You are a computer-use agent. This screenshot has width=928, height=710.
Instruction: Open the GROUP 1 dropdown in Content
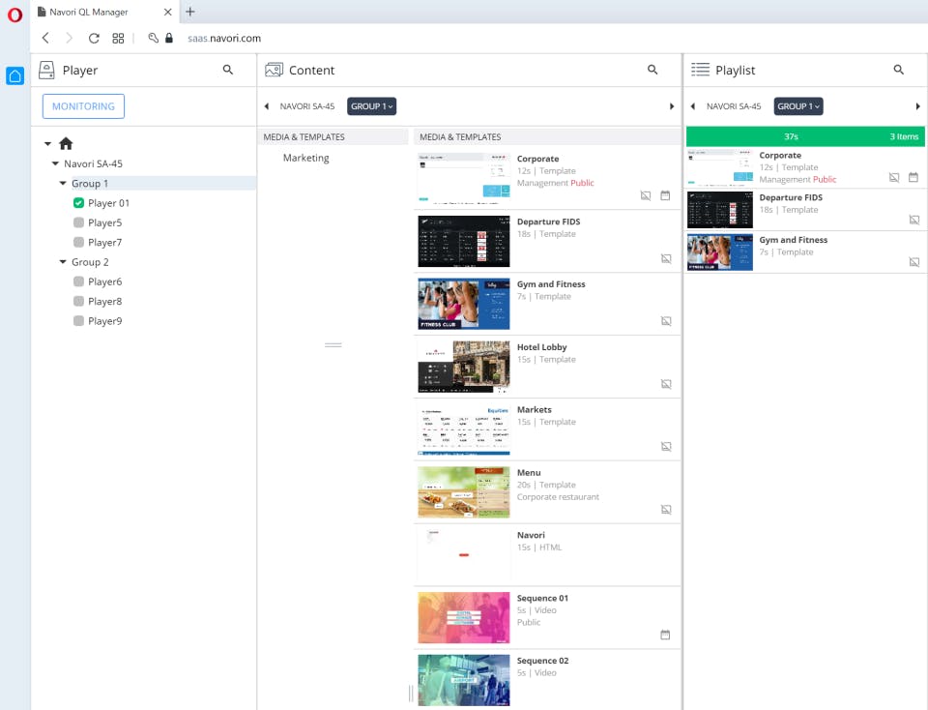[x=371, y=106]
